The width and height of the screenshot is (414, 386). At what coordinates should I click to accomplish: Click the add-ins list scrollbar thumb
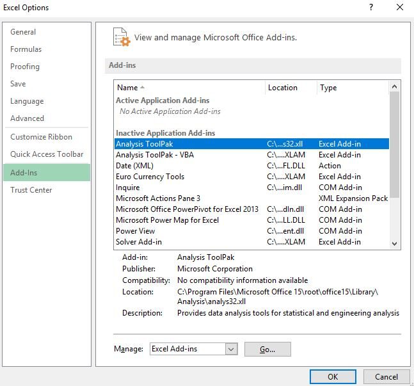[394, 145]
